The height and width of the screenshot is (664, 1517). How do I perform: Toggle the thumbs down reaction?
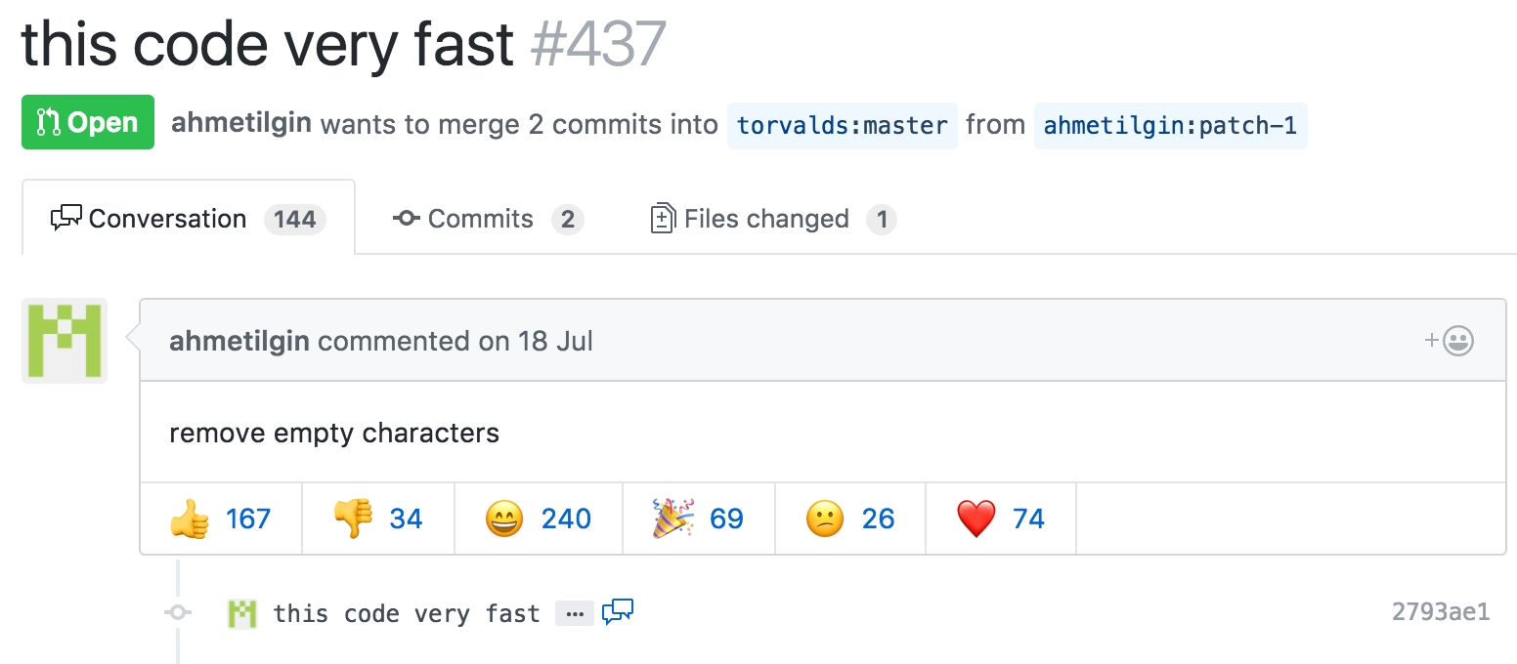pos(378,519)
